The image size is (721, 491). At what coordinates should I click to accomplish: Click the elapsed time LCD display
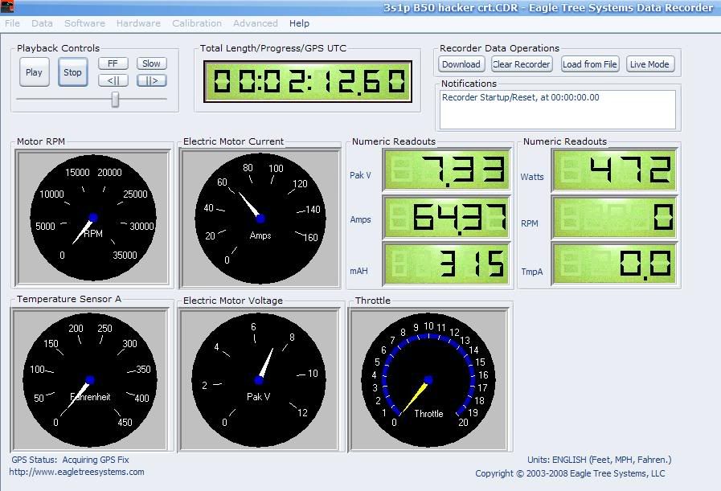point(308,81)
